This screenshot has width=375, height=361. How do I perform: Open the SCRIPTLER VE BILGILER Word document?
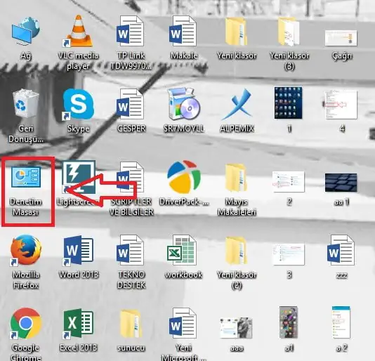tap(131, 177)
